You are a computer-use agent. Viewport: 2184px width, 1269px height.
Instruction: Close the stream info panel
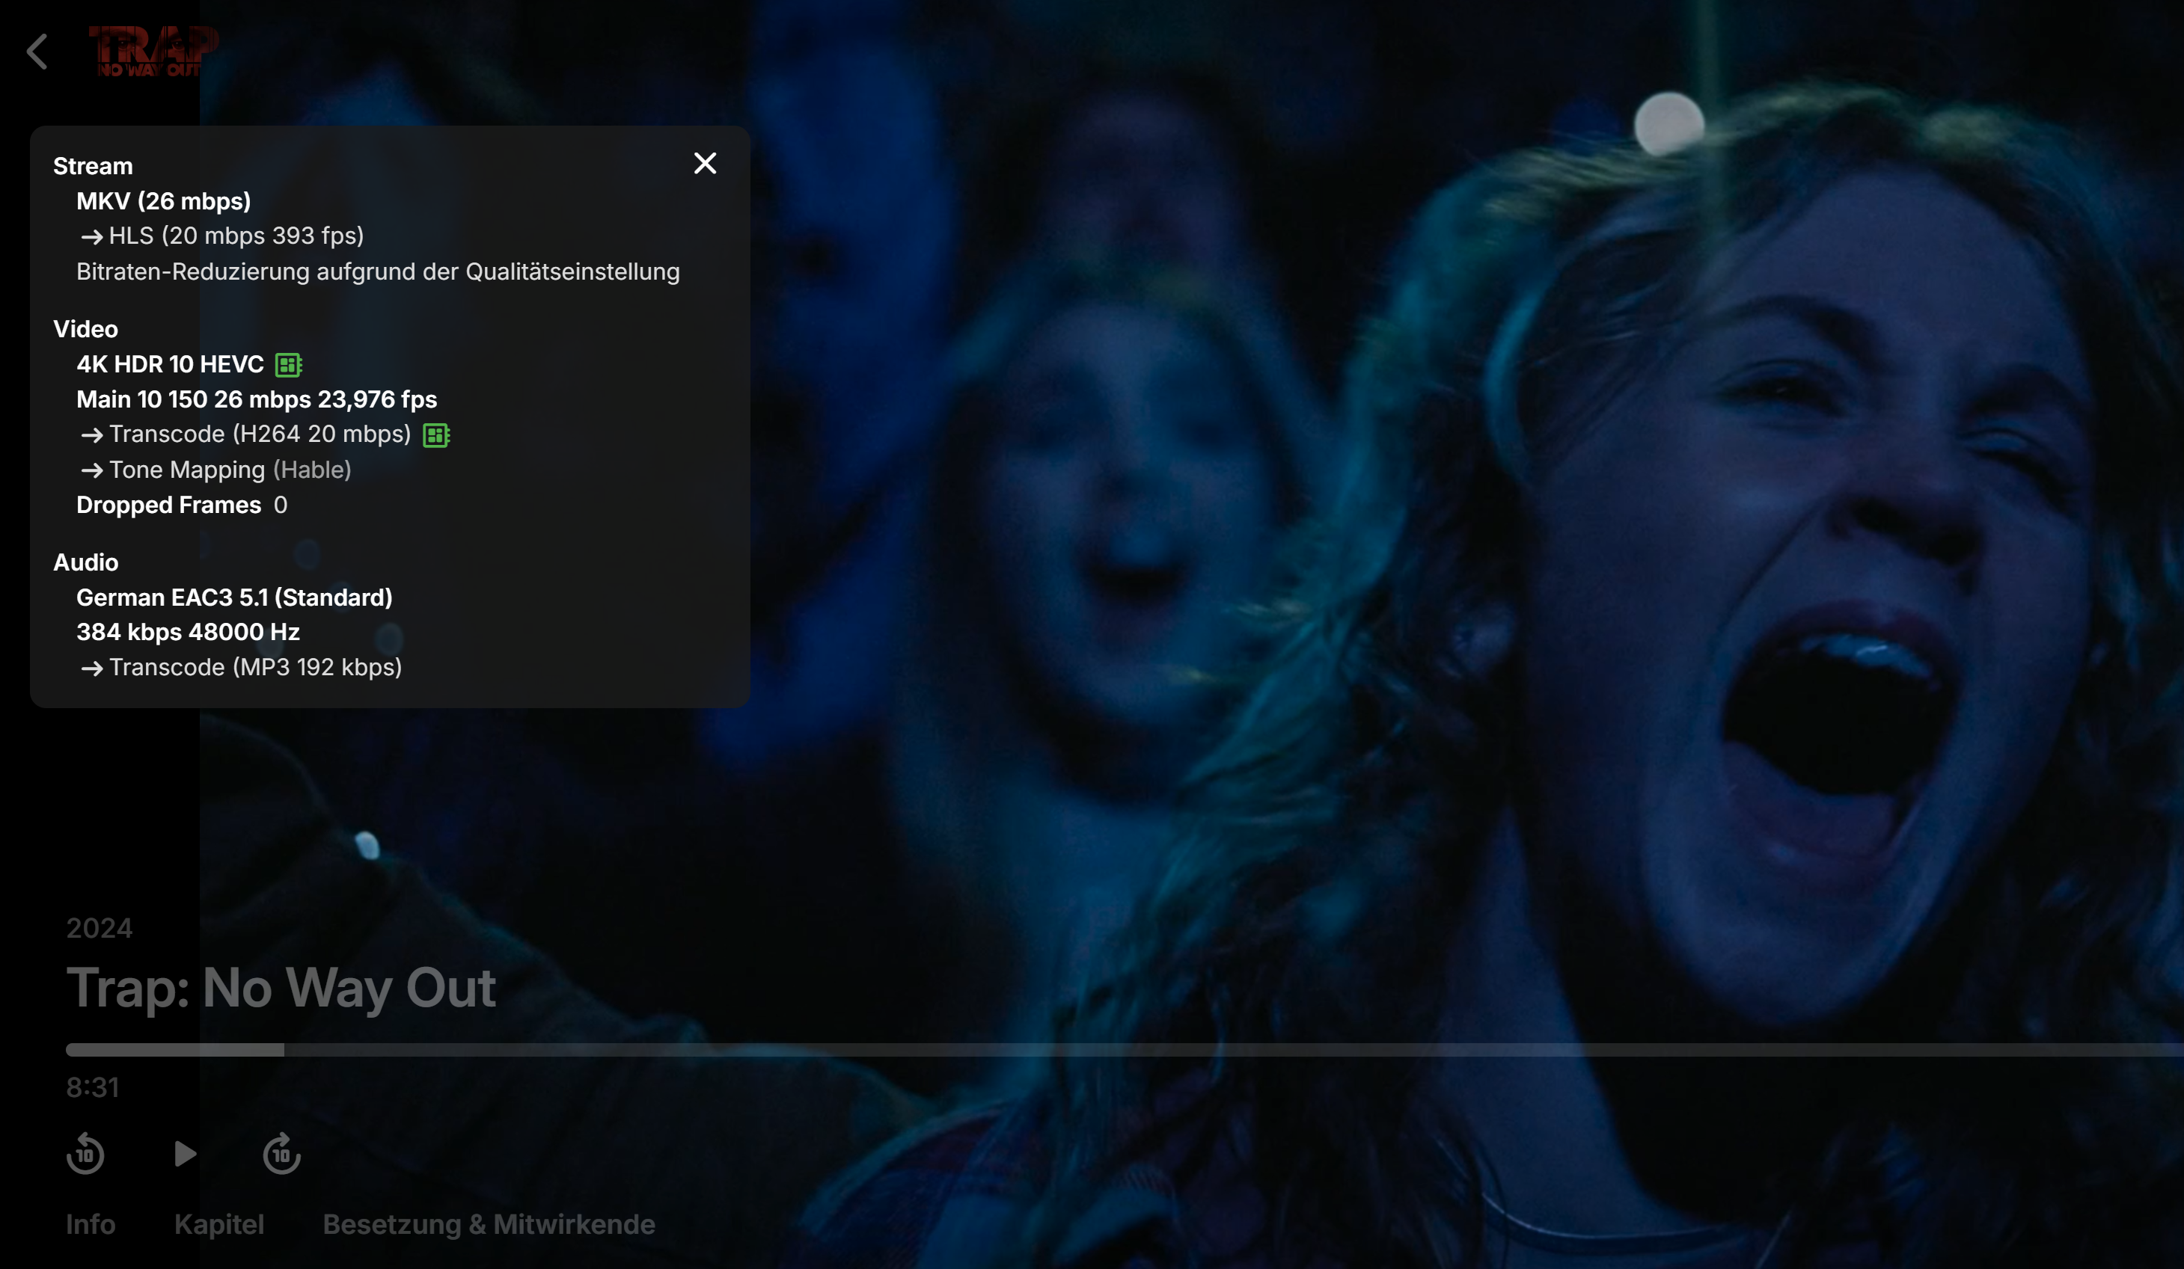705,164
